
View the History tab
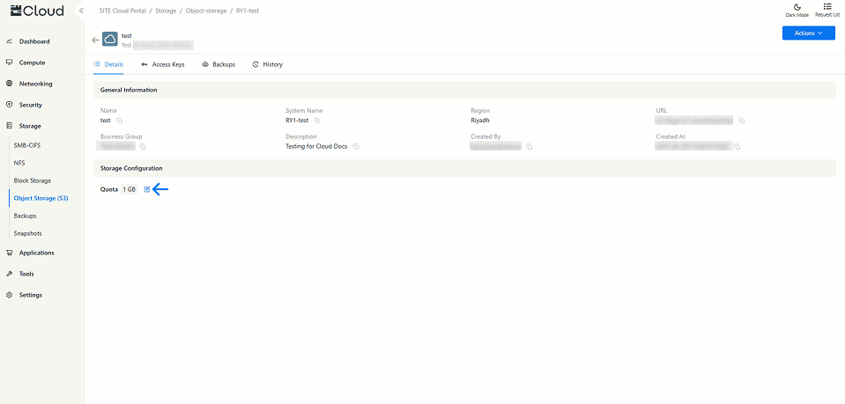pyautogui.click(x=268, y=64)
